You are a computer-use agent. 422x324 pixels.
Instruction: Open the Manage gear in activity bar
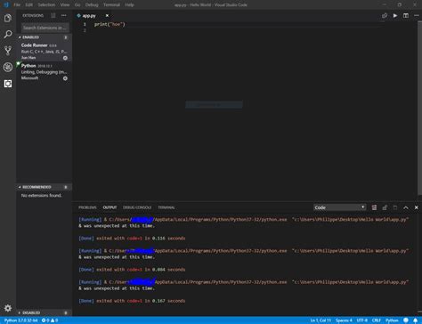(8, 308)
